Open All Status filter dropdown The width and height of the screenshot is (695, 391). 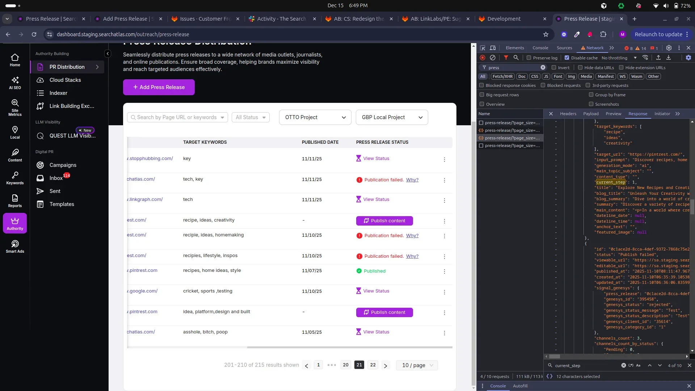[250, 117]
